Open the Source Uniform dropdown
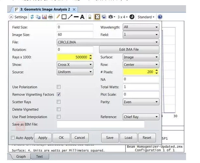Screen dimensions: 200x163 75,72
